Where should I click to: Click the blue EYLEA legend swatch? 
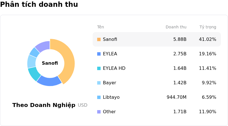[x=99, y=54]
